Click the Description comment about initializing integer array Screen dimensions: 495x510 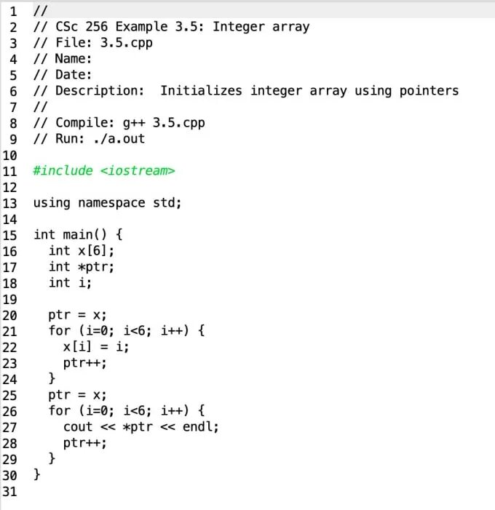[x=246, y=91]
